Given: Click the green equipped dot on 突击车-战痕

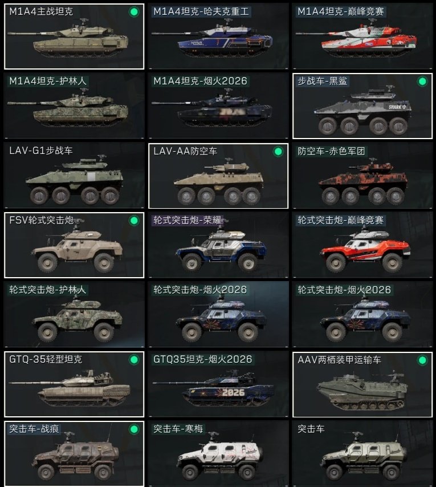Looking at the screenshot, I should click(134, 429).
